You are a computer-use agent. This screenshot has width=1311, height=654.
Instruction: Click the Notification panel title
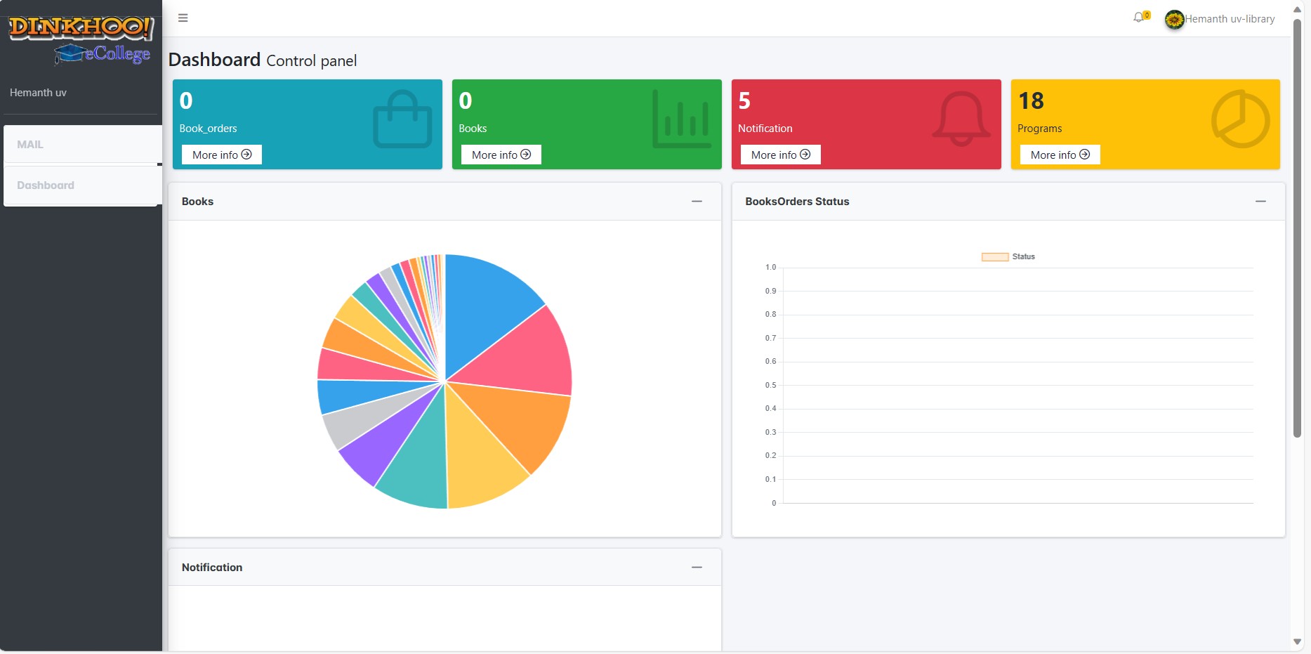coord(212,568)
